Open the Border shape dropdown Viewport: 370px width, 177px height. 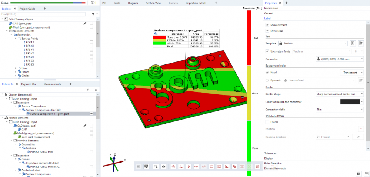pos(339,94)
